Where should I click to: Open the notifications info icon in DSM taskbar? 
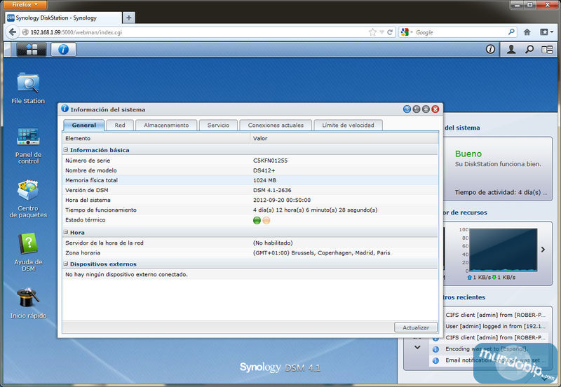coord(490,49)
